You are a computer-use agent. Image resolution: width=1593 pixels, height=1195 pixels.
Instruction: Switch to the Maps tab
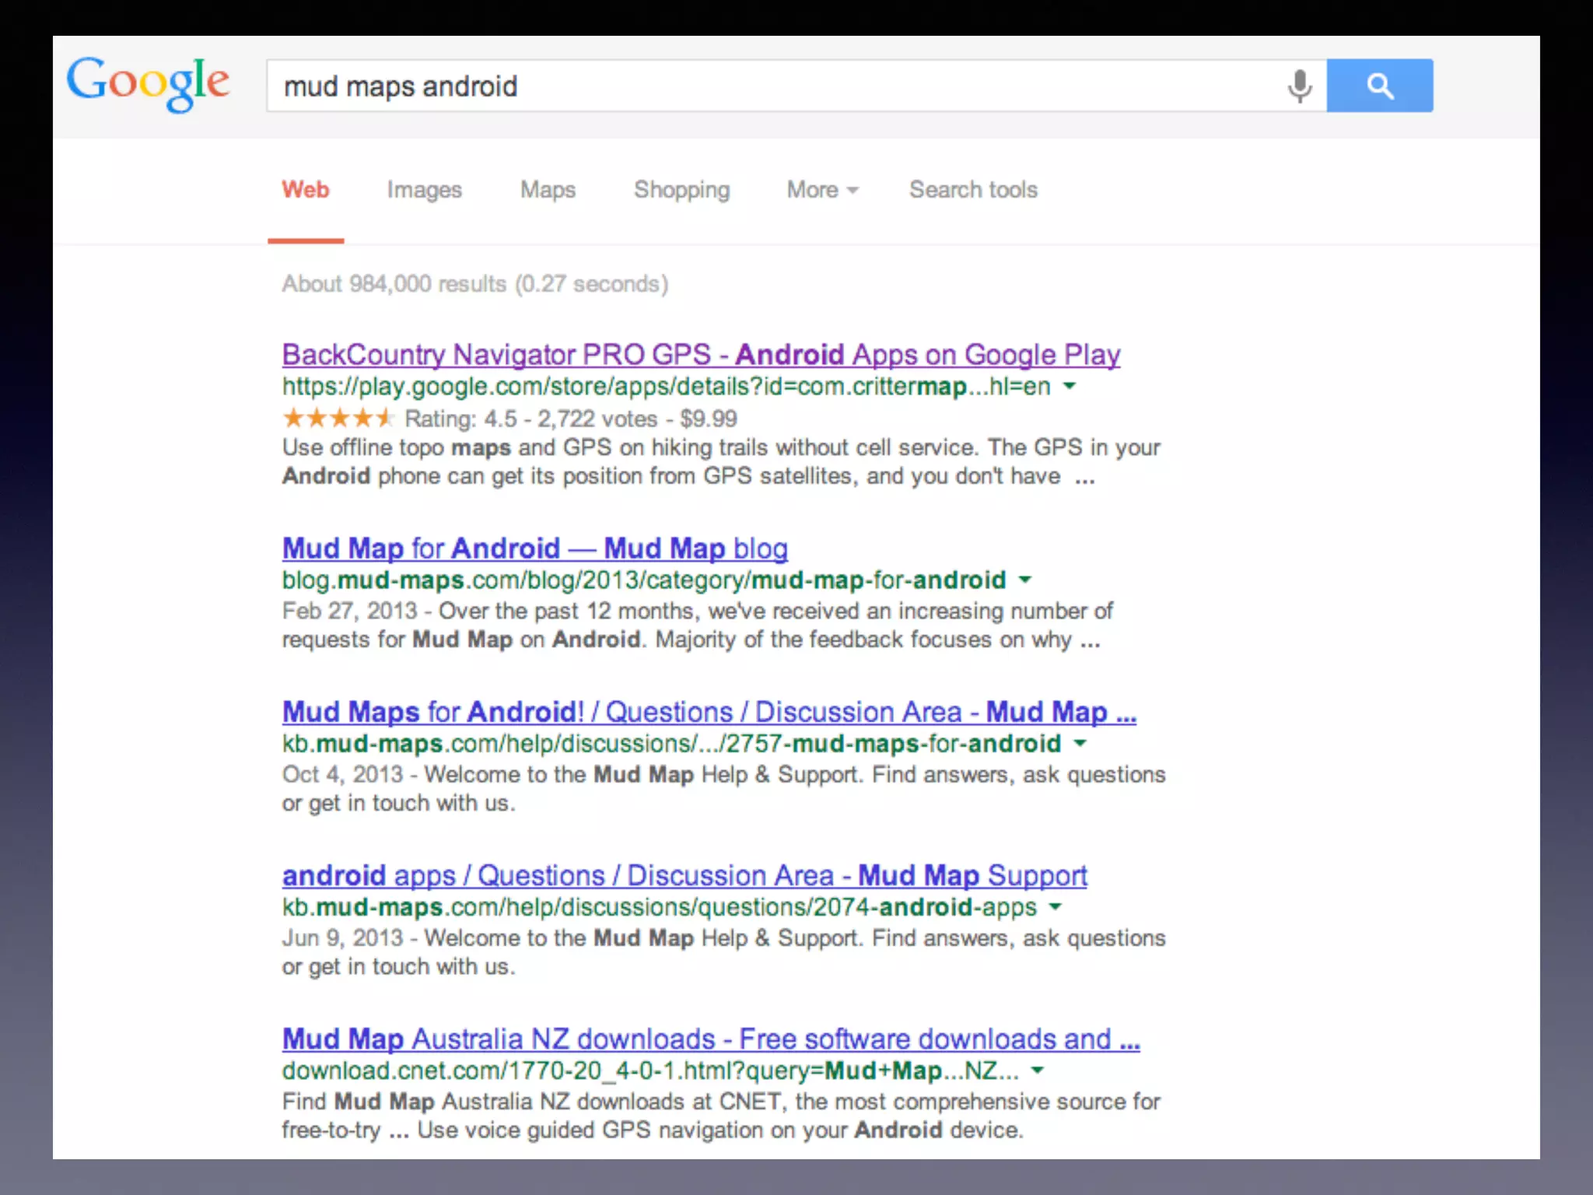[548, 190]
